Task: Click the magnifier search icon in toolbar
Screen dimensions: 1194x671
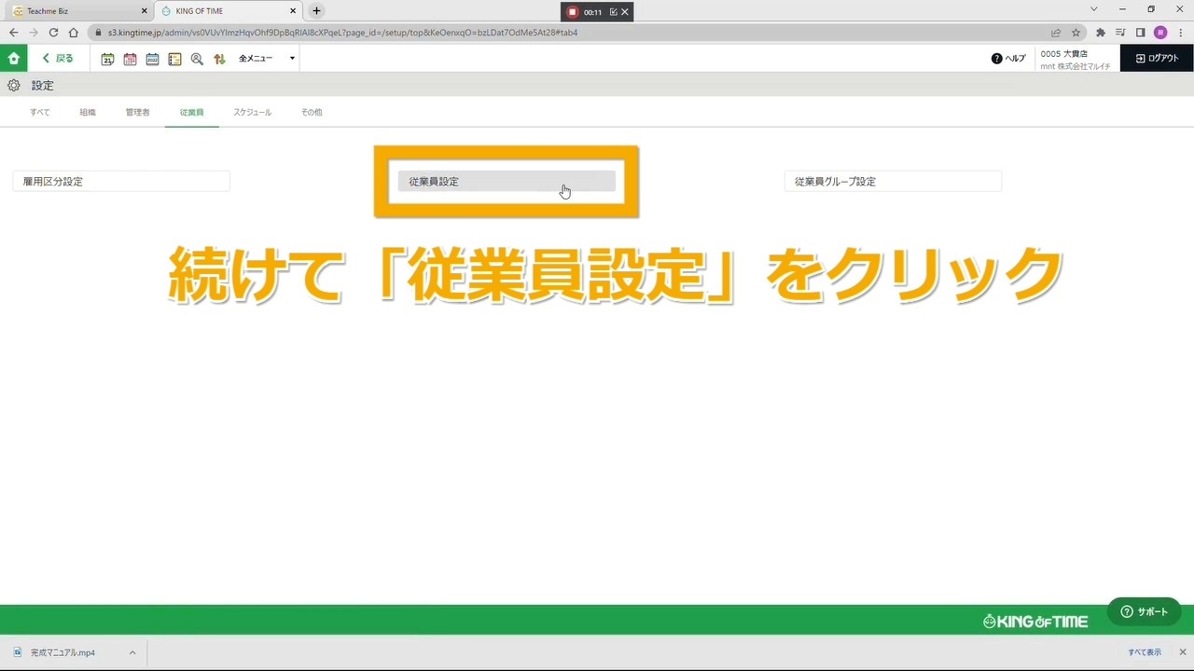Action: (197, 59)
